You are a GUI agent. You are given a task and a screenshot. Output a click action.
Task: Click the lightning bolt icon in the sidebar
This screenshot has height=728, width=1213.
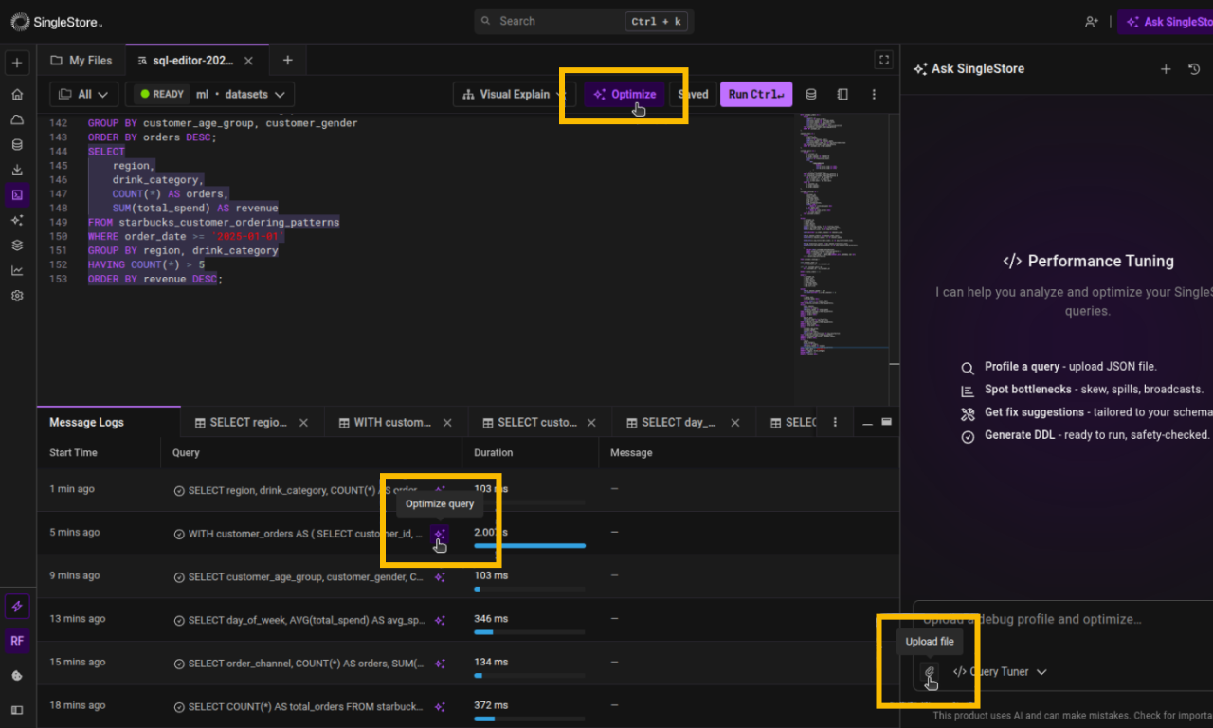[17, 607]
